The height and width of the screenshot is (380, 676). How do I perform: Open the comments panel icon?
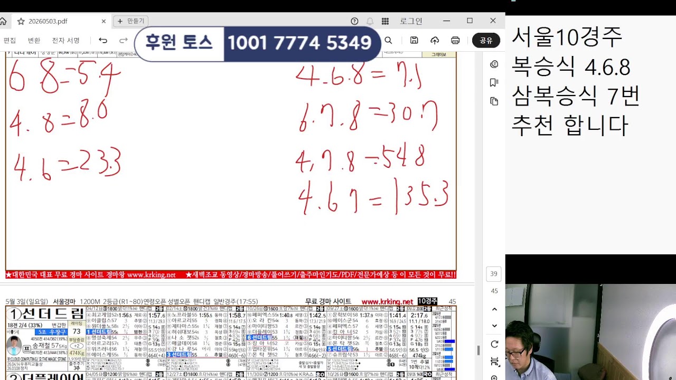tap(494, 64)
